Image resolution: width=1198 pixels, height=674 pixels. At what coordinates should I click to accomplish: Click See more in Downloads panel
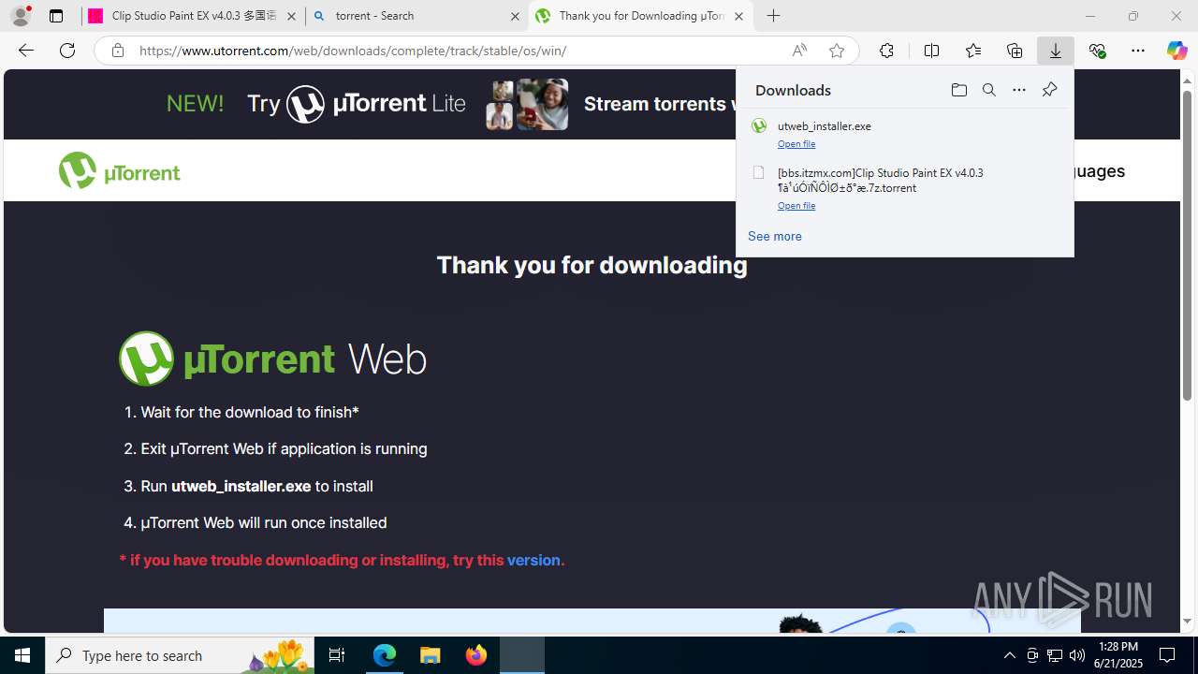pos(774,236)
